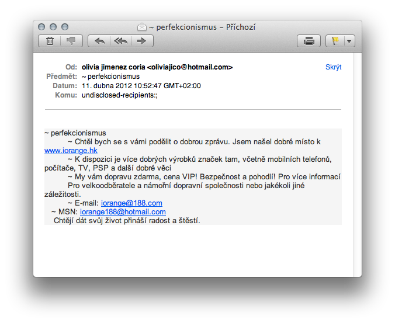
Task: Flag this message with the flag icon
Action: (x=336, y=41)
